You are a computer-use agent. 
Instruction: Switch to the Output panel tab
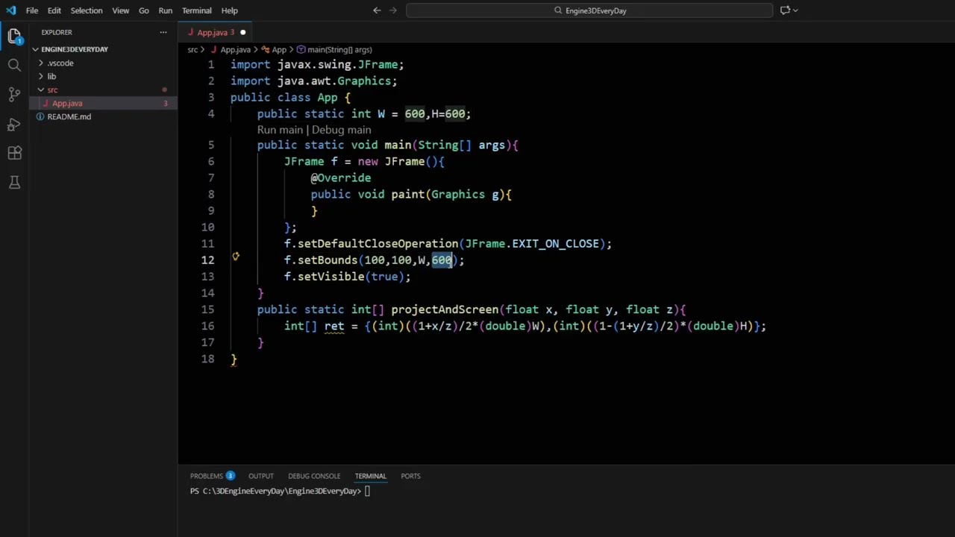click(260, 476)
